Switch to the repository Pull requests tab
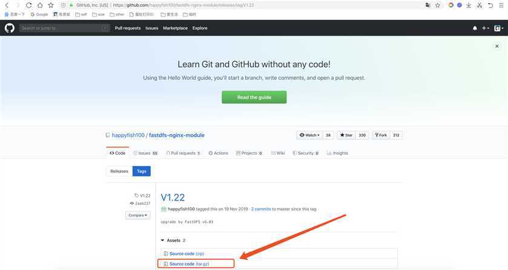Viewport: 508px width, 270px height. click(x=183, y=153)
